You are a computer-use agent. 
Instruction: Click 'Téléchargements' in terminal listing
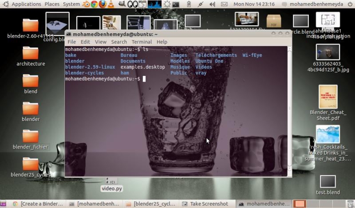(x=216, y=55)
